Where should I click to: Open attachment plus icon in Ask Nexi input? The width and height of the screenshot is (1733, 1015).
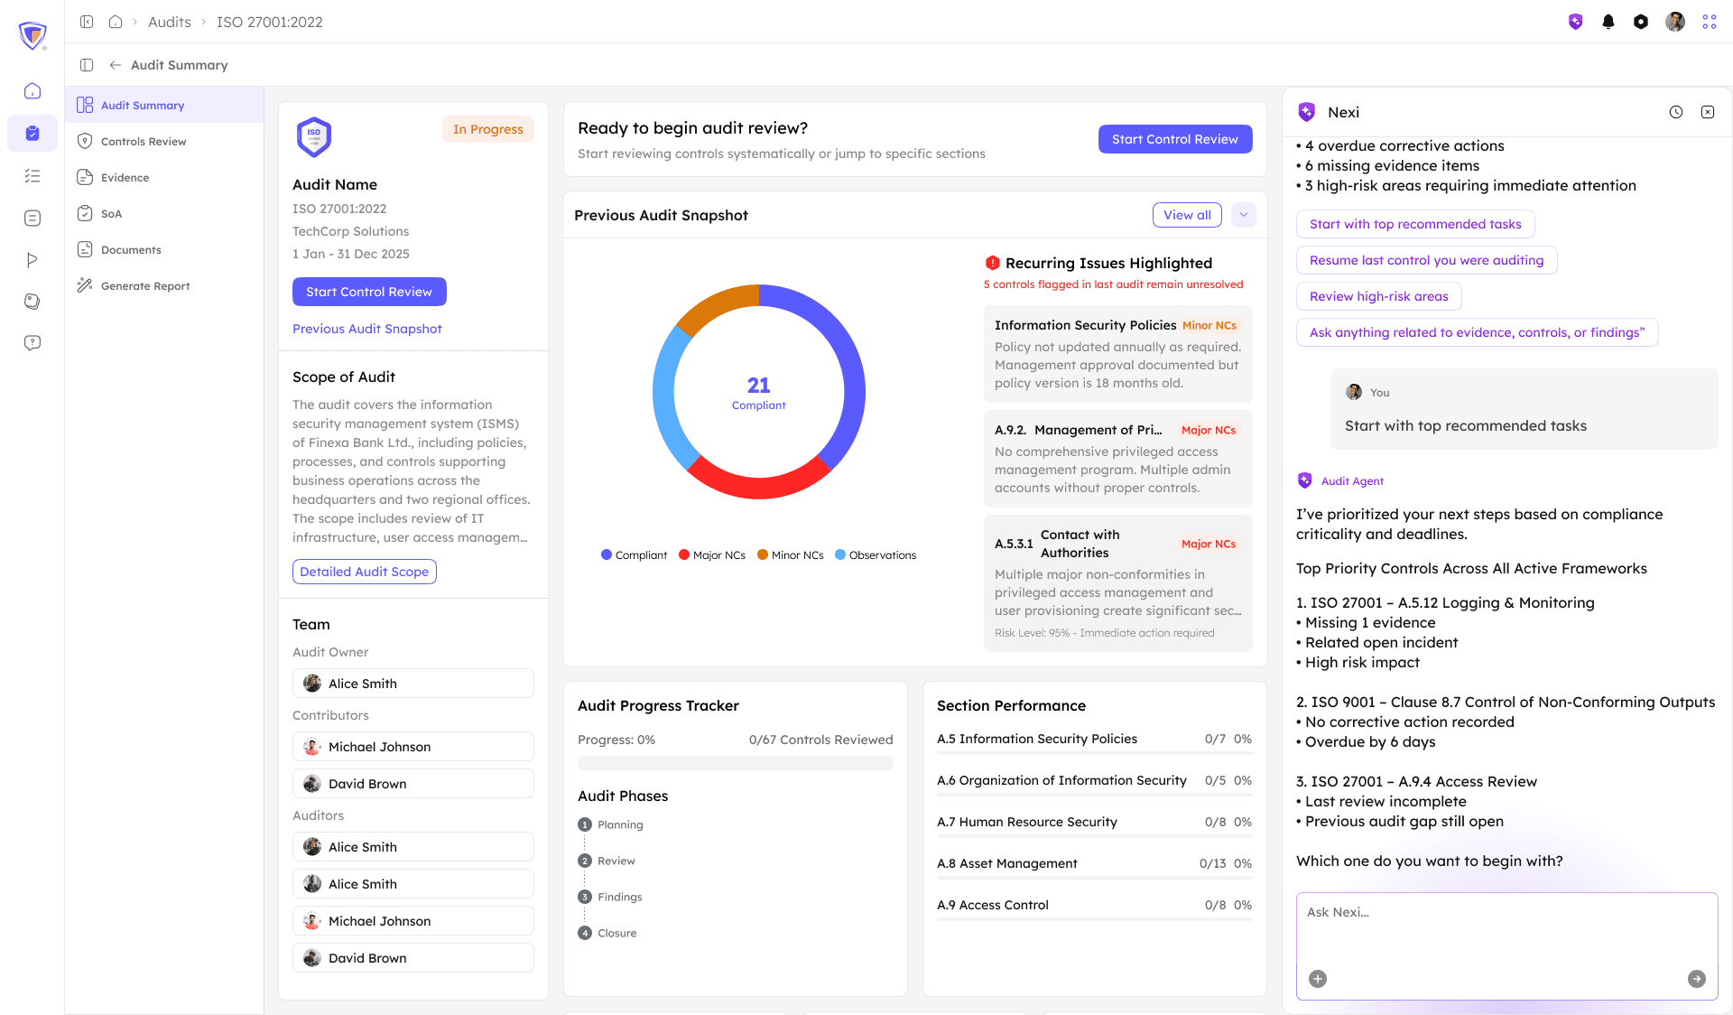pos(1317,979)
